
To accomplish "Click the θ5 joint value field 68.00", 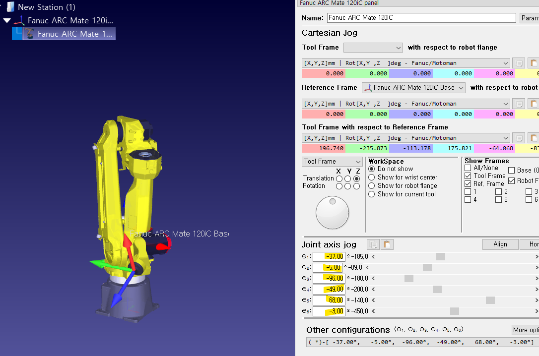I will pyautogui.click(x=329, y=300).
